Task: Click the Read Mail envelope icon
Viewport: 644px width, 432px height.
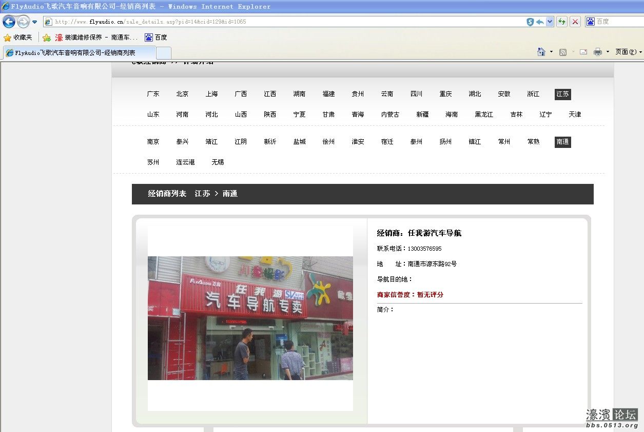Action: click(583, 52)
